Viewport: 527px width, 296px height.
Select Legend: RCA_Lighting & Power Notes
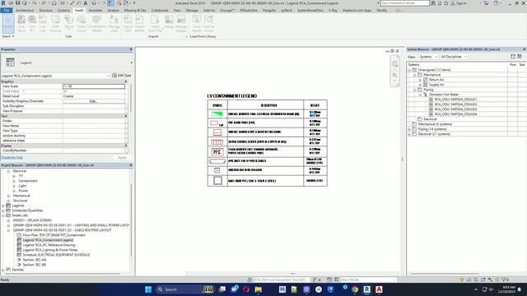[50, 250]
